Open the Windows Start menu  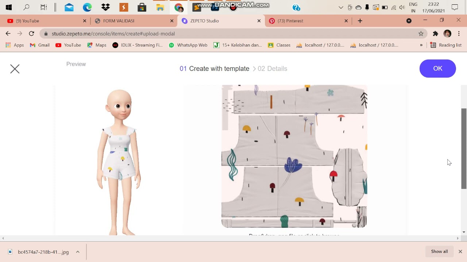pyautogui.click(x=9, y=7)
